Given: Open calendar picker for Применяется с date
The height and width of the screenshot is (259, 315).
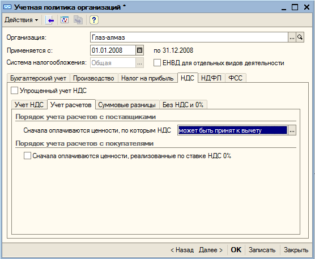Looking at the screenshot, I should [139, 50].
